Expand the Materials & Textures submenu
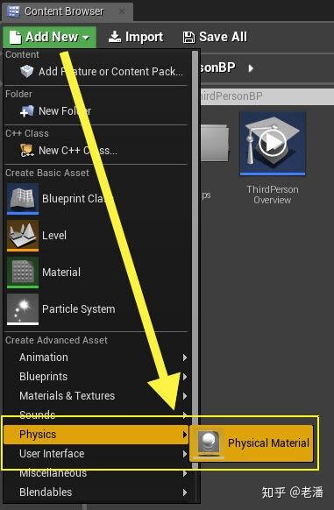334x510 pixels. point(96,396)
